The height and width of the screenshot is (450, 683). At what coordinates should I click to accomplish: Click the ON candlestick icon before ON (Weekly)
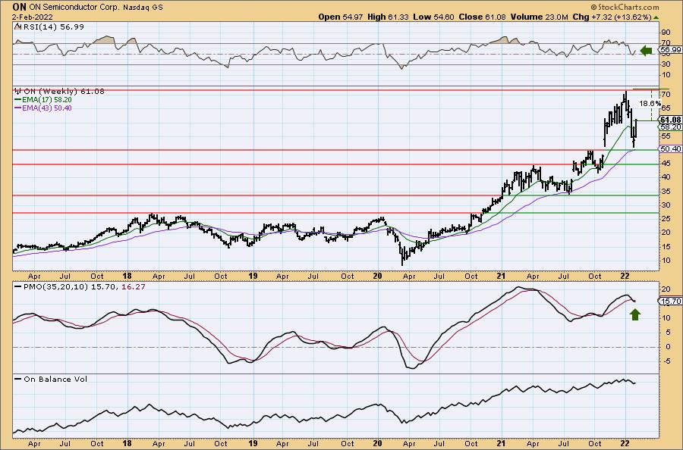18,92
